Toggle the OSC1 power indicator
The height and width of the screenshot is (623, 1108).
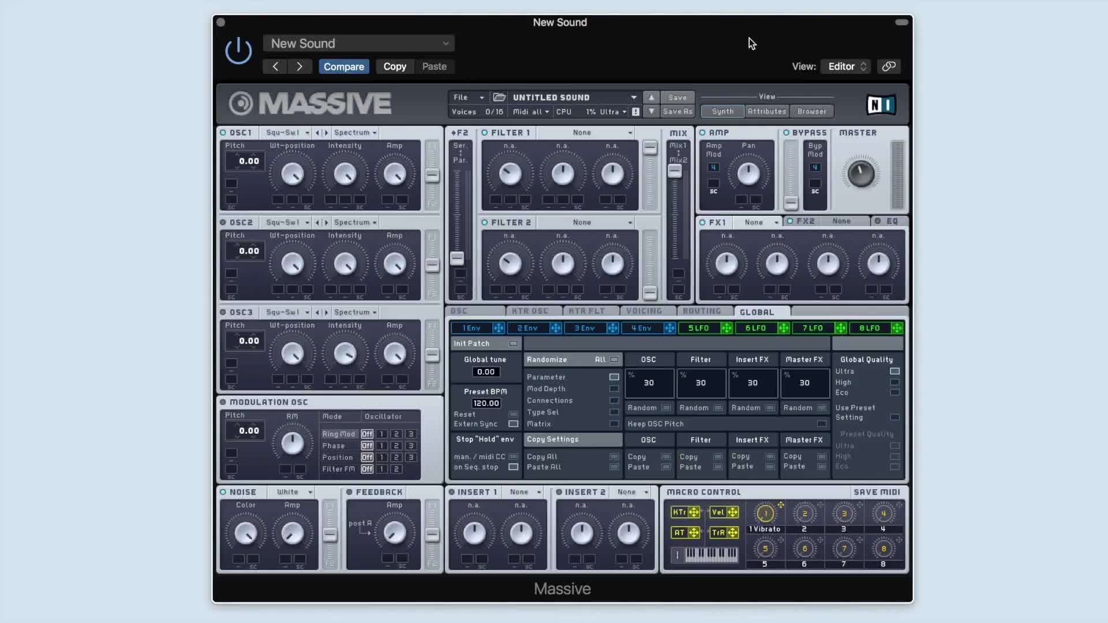pyautogui.click(x=223, y=133)
